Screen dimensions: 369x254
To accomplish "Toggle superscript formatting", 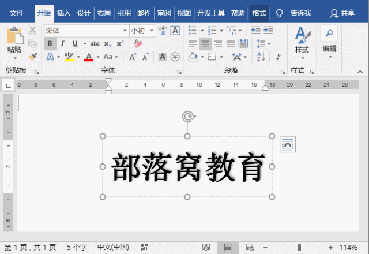I will [x=120, y=44].
